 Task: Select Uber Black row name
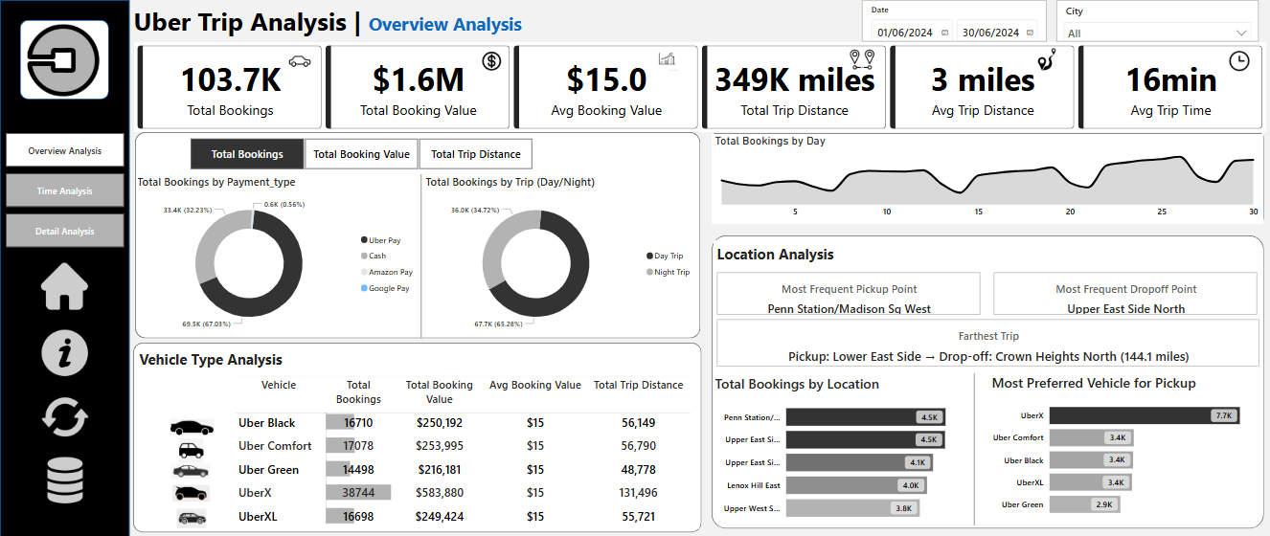(x=266, y=423)
